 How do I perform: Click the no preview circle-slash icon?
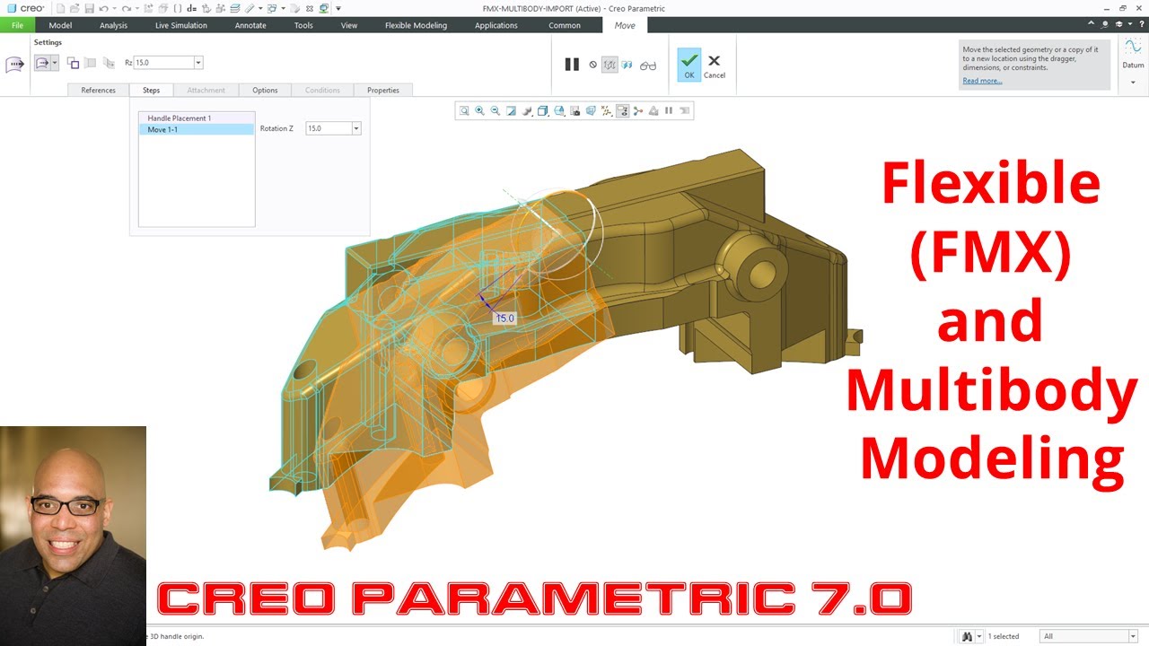pyautogui.click(x=592, y=65)
